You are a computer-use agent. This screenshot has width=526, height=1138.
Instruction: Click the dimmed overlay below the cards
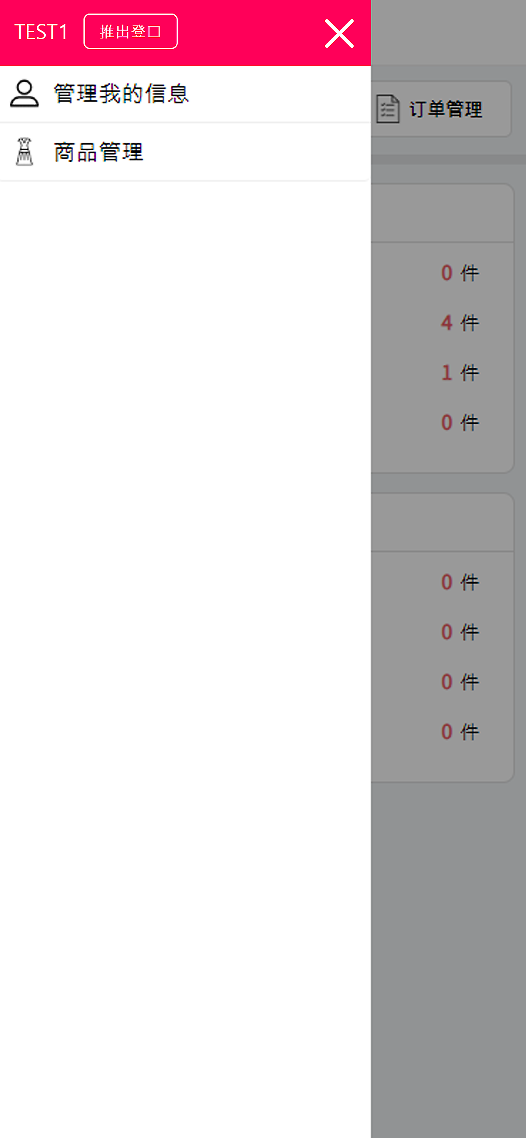click(448, 958)
